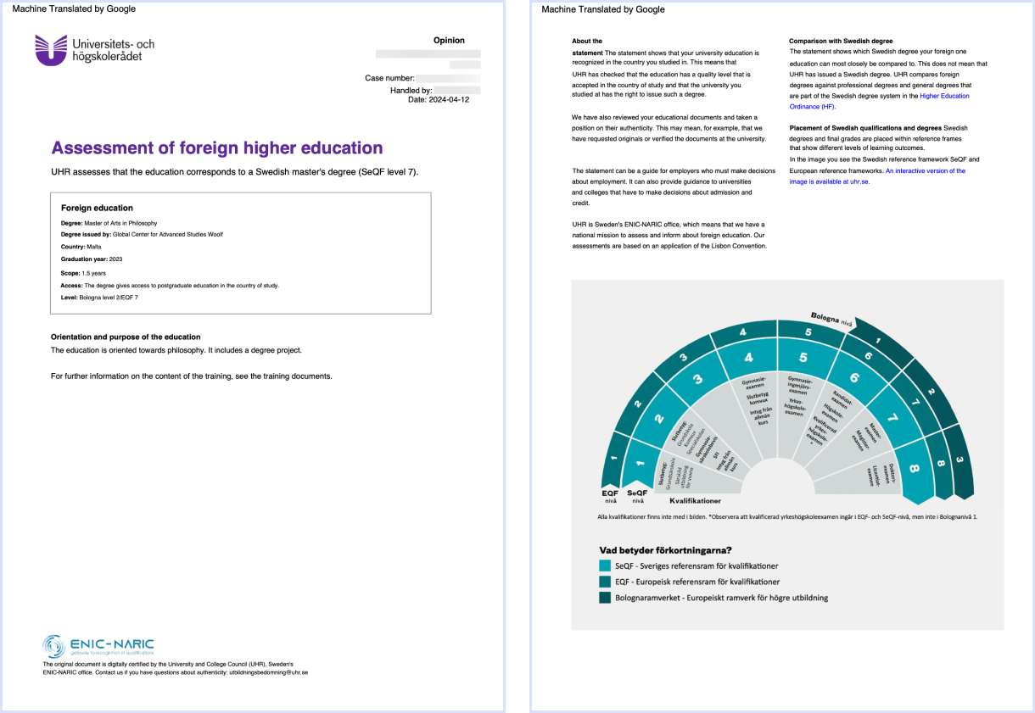Click the Bolognaramverket dark color swatch
Screen dimensions: 1035x713
point(605,598)
